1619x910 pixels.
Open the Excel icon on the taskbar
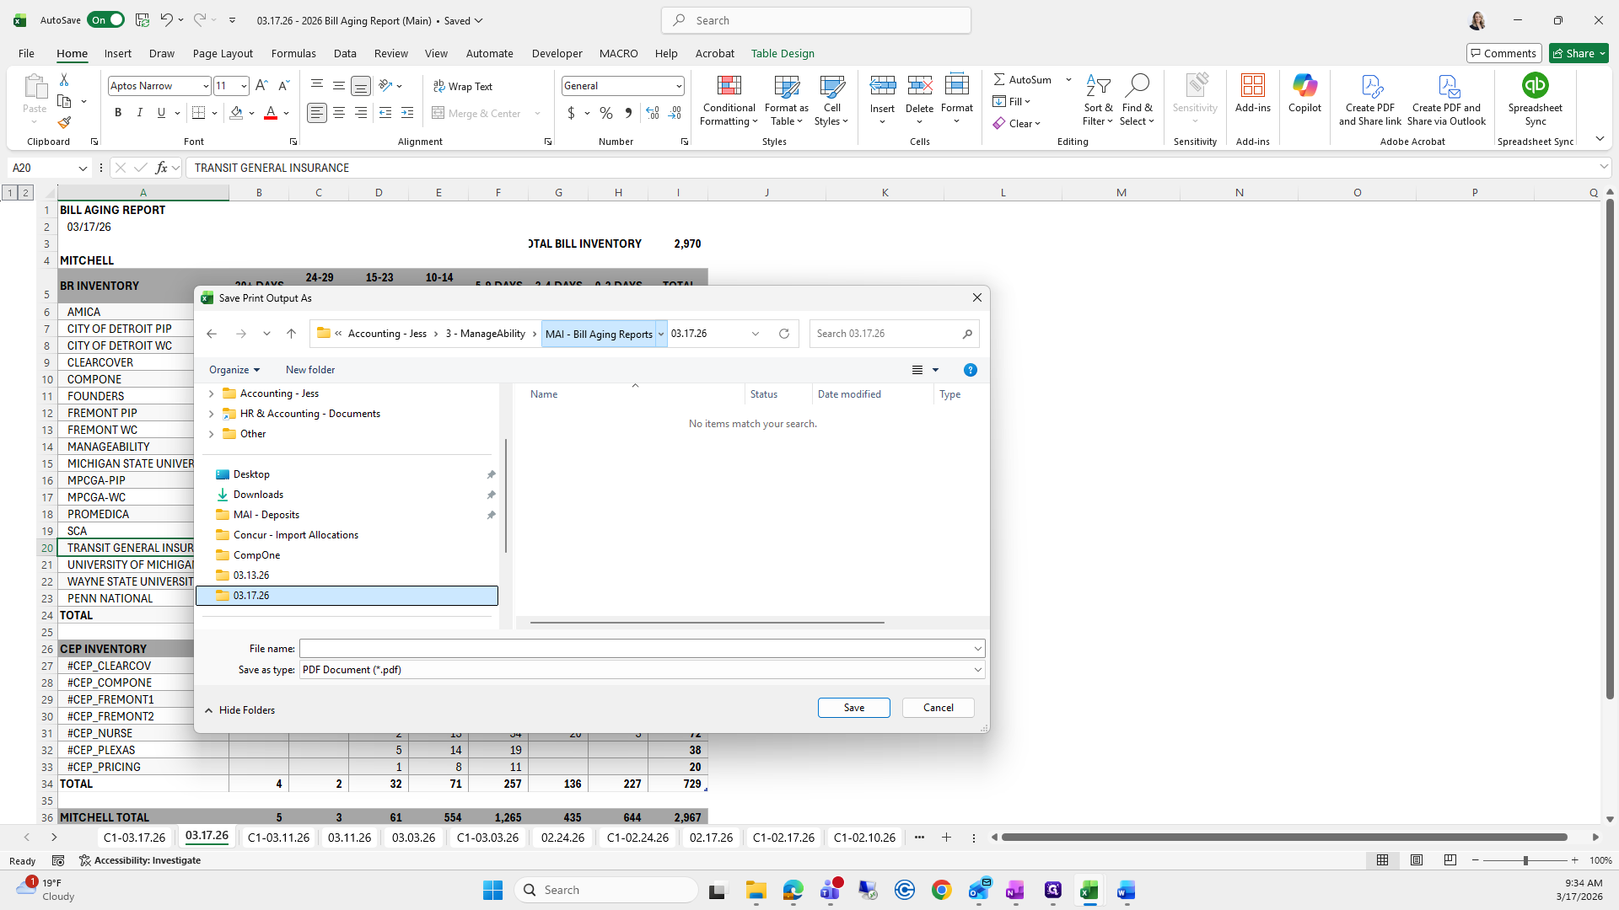pyautogui.click(x=1089, y=891)
